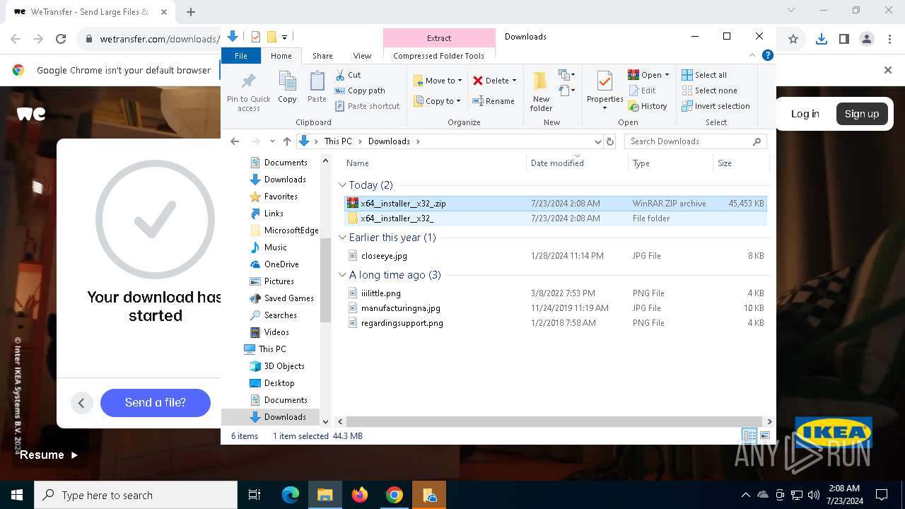Click Select none in ribbon
Screen dimensions: 905x509
(709, 90)
